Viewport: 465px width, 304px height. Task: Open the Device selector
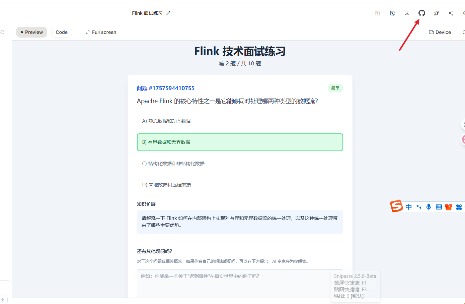(440, 32)
